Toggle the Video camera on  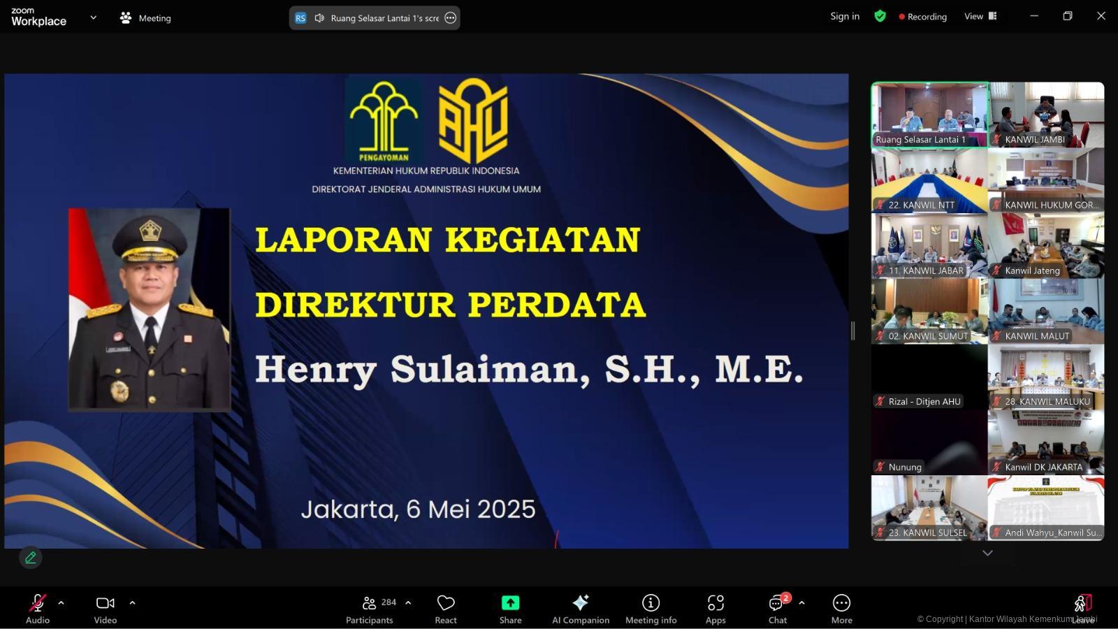pos(106,608)
